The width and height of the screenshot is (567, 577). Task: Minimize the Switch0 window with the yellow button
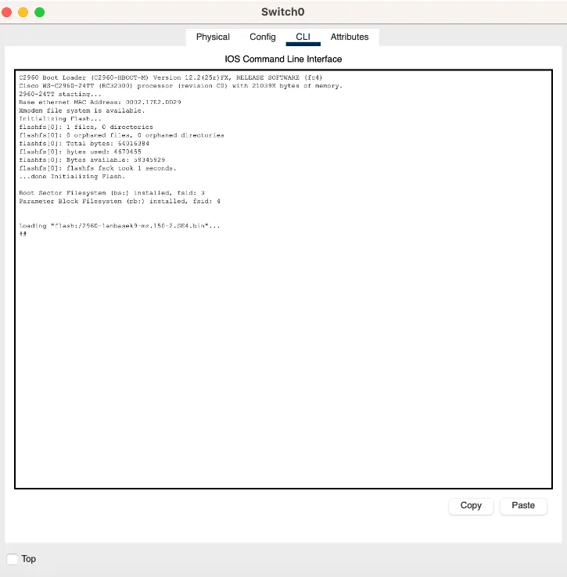point(23,13)
